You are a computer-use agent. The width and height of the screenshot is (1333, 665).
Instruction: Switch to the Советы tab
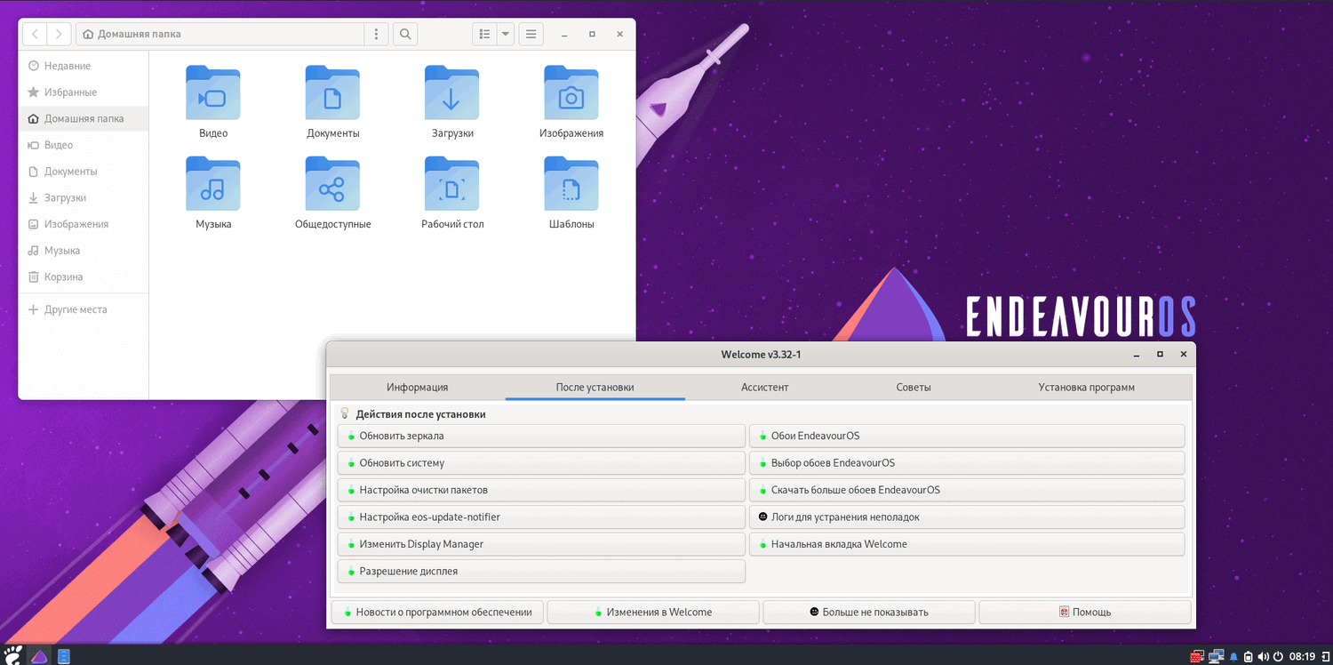(914, 388)
